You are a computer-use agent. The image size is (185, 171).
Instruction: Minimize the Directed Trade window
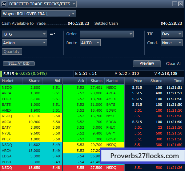(x=174, y=4)
